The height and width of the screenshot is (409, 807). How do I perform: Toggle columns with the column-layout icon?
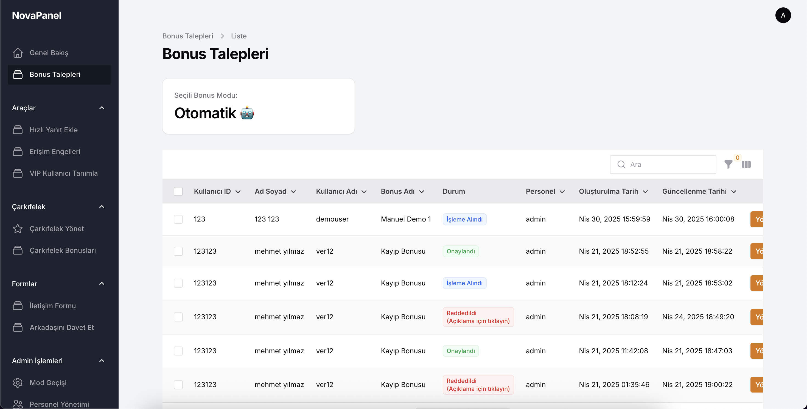point(746,164)
